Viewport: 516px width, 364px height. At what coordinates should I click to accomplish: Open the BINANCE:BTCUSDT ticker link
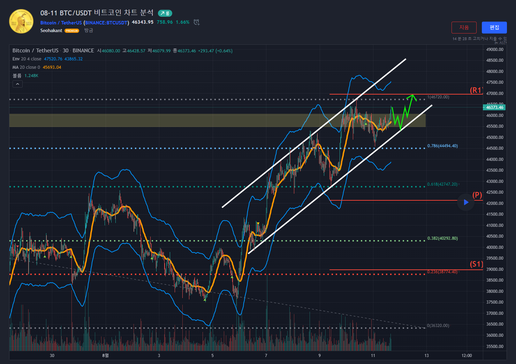(x=106, y=23)
